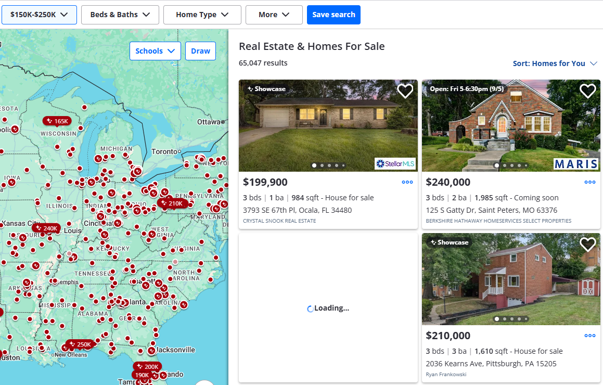Open more options dots for $240,000 listing
The width and height of the screenshot is (603, 385).
[x=590, y=182]
